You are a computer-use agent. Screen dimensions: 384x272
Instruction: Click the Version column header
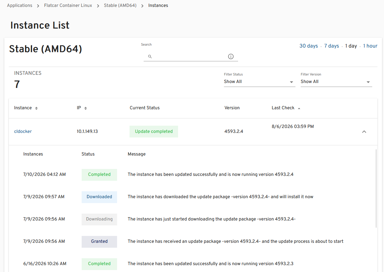pyautogui.click(x=232, y=108)
